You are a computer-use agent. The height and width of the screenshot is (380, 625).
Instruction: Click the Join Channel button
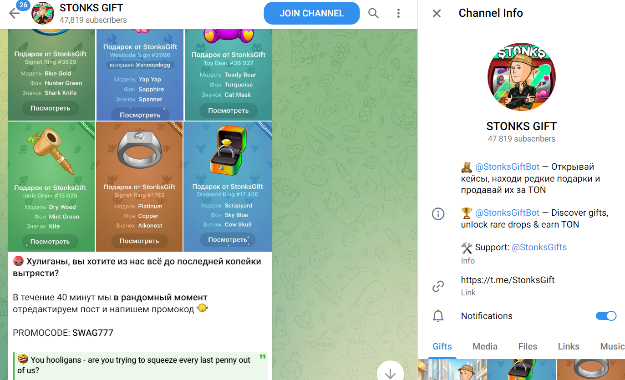(x=312, y=13)
